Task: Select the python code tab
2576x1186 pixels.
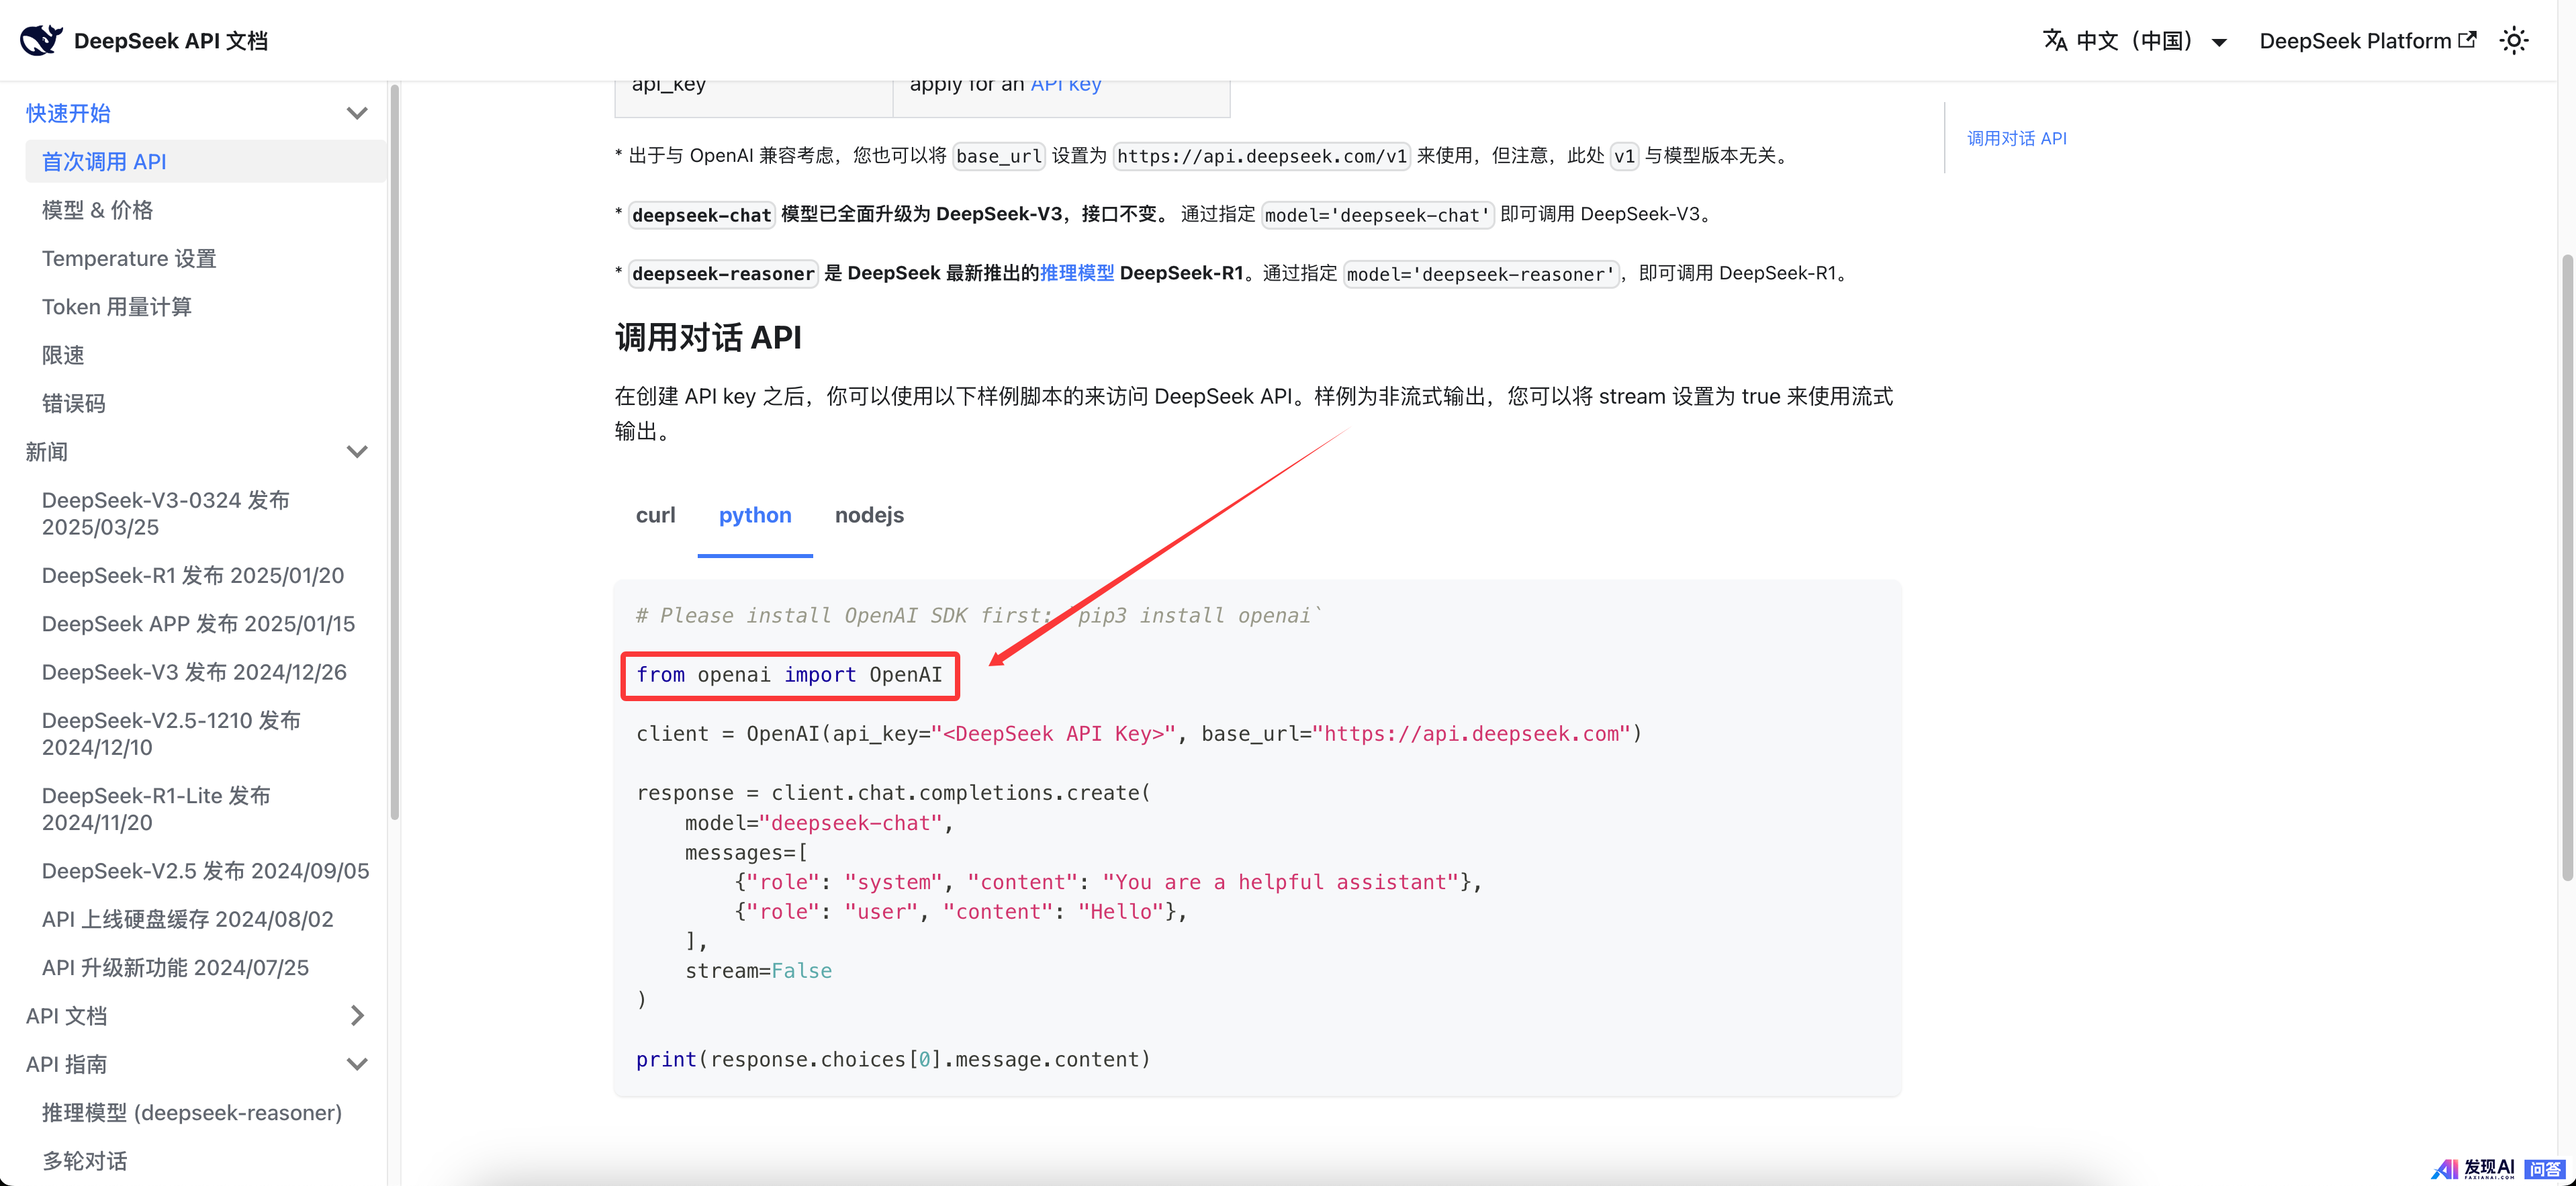Action: click(755, 515)
